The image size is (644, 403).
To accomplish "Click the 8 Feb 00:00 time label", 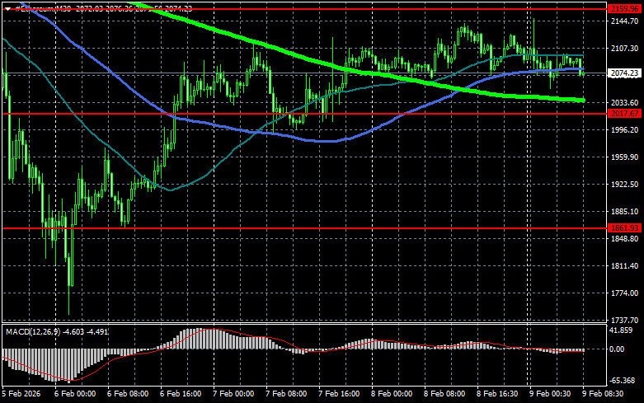I will click(x=392, y=394).
